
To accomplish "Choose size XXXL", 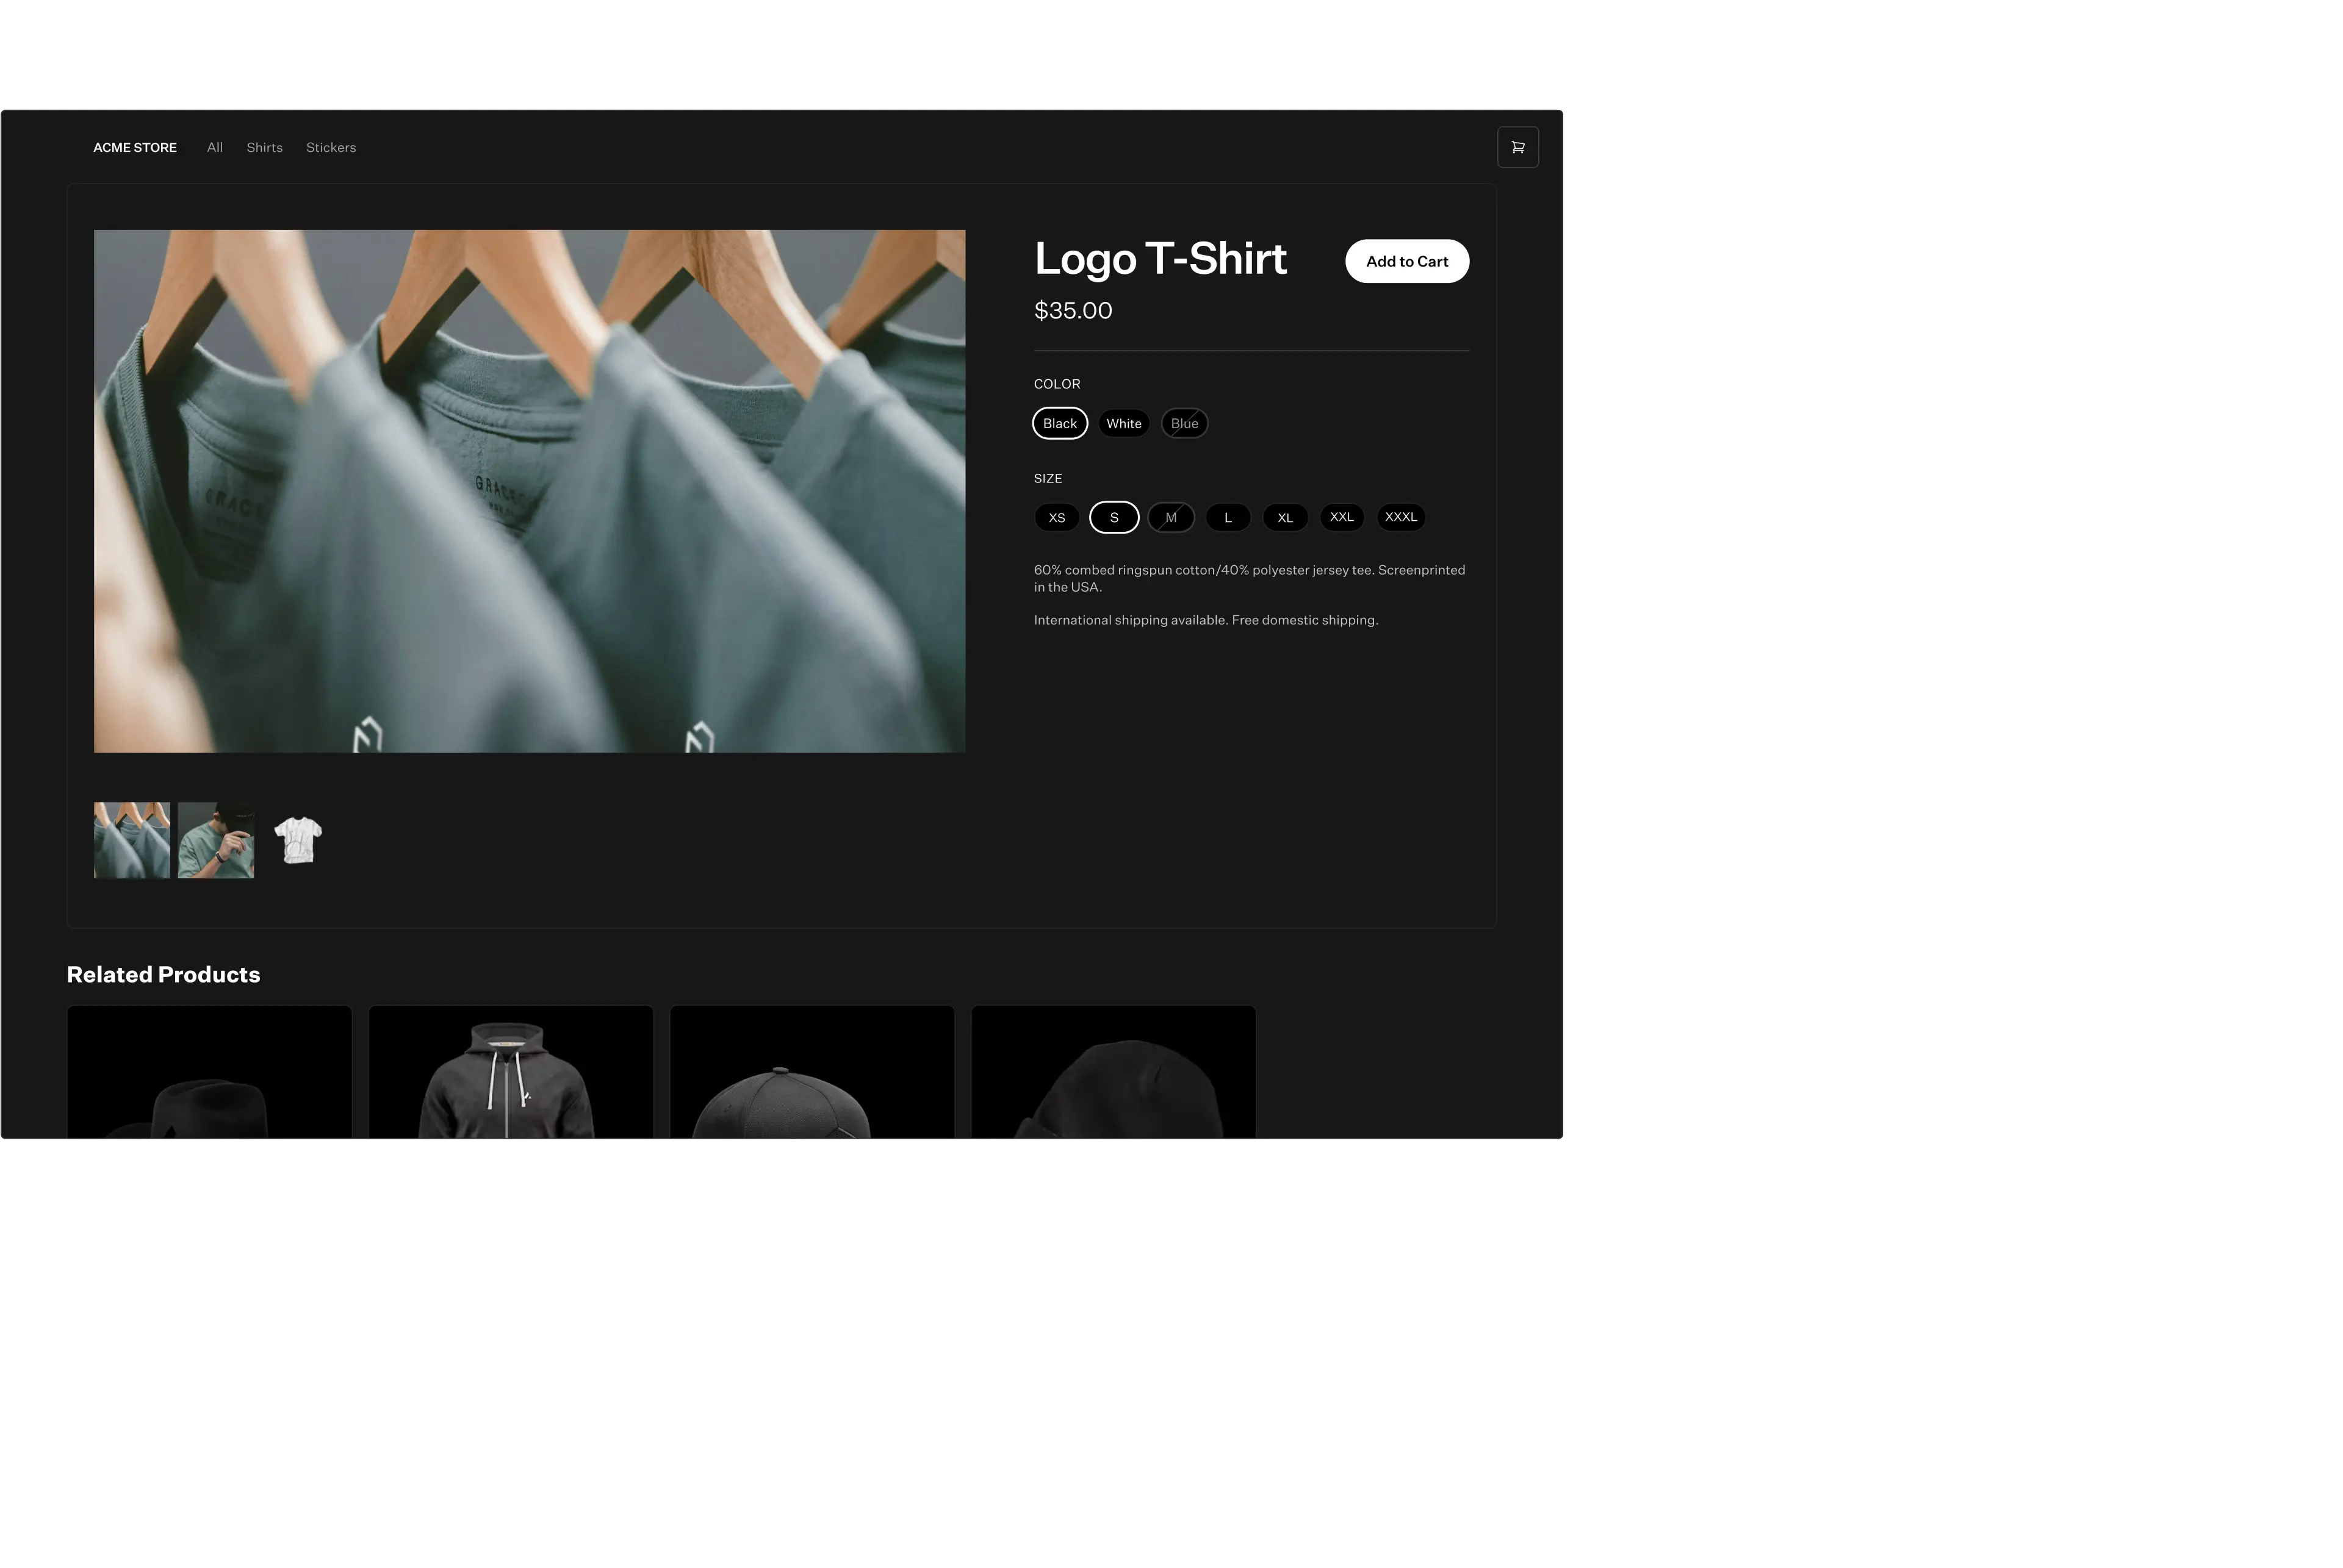I will (1400, 517).
